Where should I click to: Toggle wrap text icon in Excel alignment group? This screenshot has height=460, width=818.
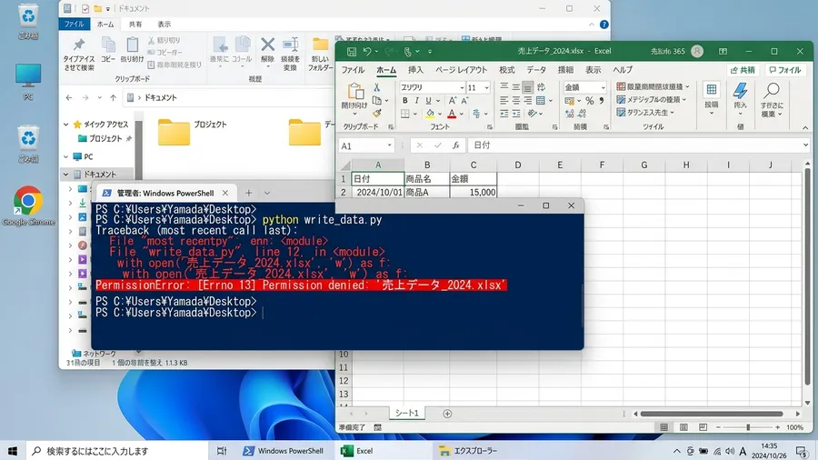(x=541, y=87)
